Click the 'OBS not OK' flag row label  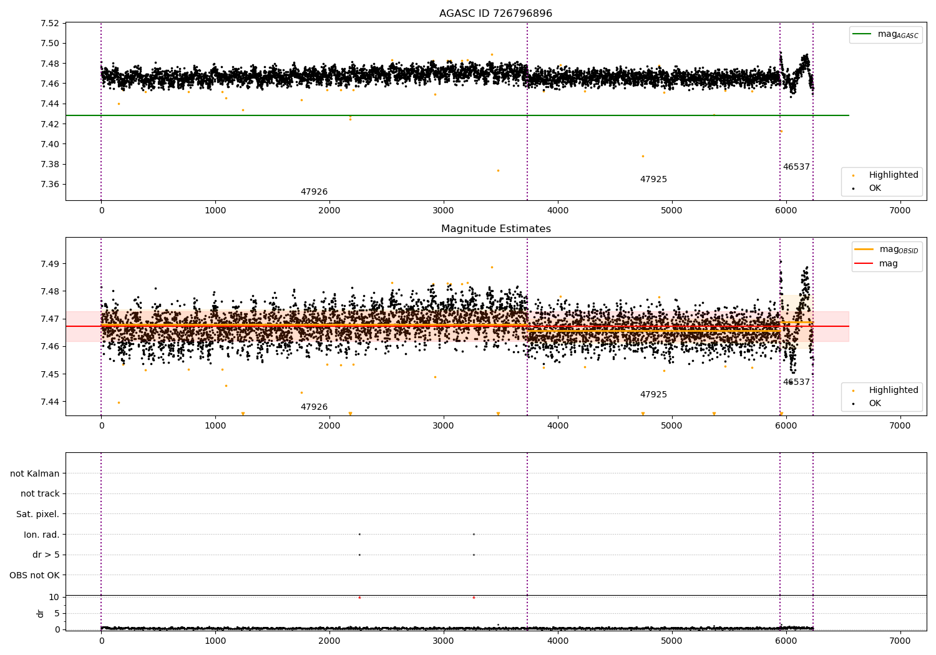point(35,575)
